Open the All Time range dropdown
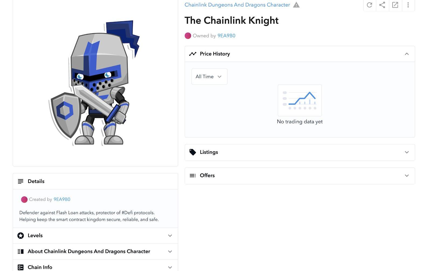Screen dimensions: 431x271 [209, 77]
